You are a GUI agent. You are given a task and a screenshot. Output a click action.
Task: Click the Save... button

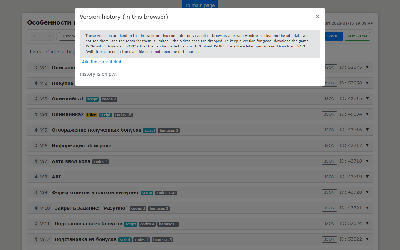tap(334, 36)
